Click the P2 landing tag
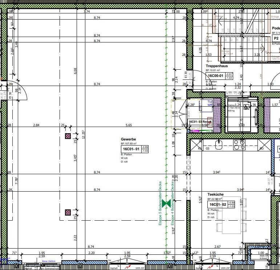Image resolution: width=280 pixels, height=270 pixels. click(276, 38)
